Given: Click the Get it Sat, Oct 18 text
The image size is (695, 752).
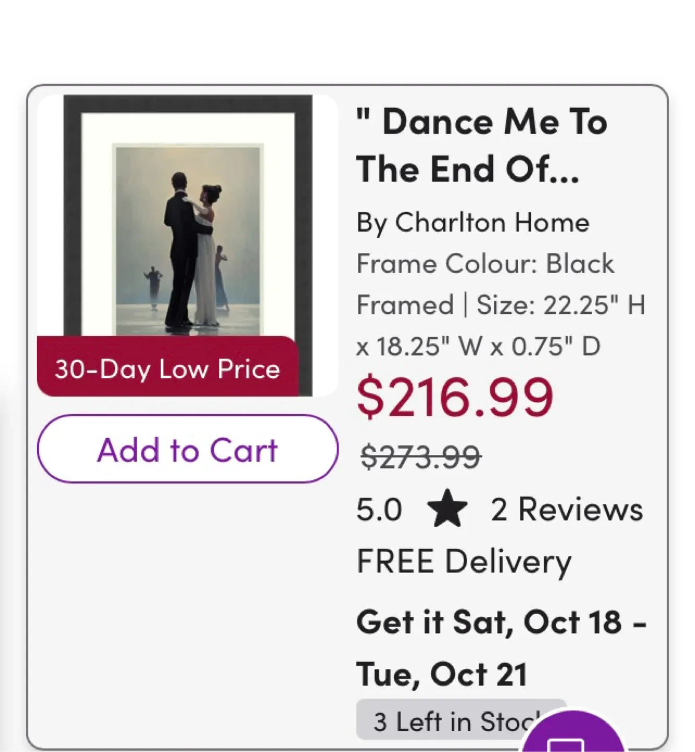Looking at the screenshot, I should 501,622.
